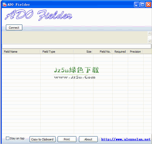Click the Precision column header
Screen dimensions: 152x144
coord(135,52)
